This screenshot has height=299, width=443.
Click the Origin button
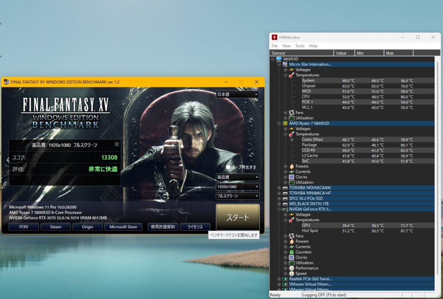[x=87, y=227]
